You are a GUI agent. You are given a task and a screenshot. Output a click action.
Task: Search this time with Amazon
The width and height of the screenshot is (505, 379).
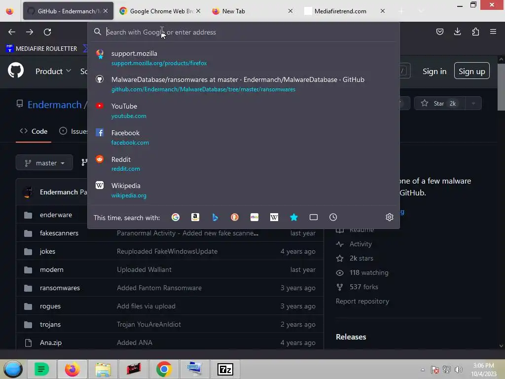(x=195, y=217)
